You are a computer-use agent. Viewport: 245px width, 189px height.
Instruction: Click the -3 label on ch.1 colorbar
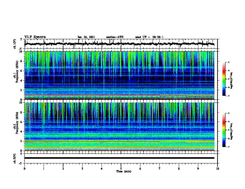pos(228,62)
